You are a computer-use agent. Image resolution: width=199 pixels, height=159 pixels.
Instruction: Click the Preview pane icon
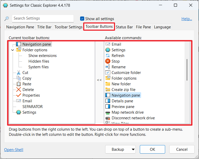[x=108, y=106]
